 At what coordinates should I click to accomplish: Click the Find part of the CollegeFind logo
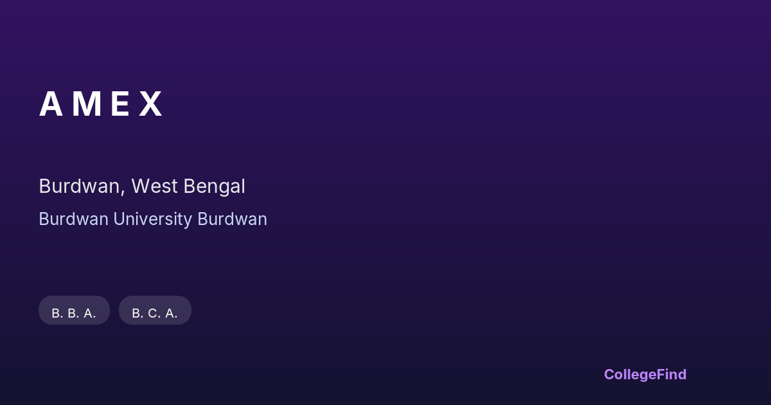[671, 374]
